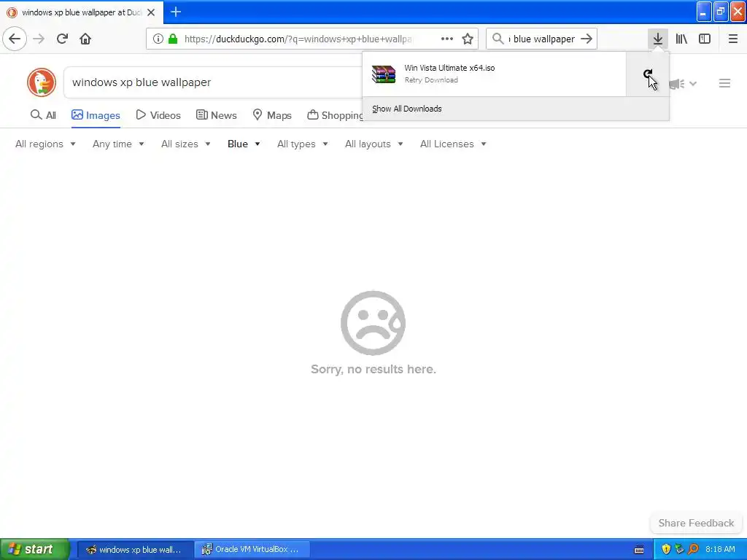Expand the All sizes filter
The height and width of the screenshot is (560, 747).
click(x=186, y=144)
